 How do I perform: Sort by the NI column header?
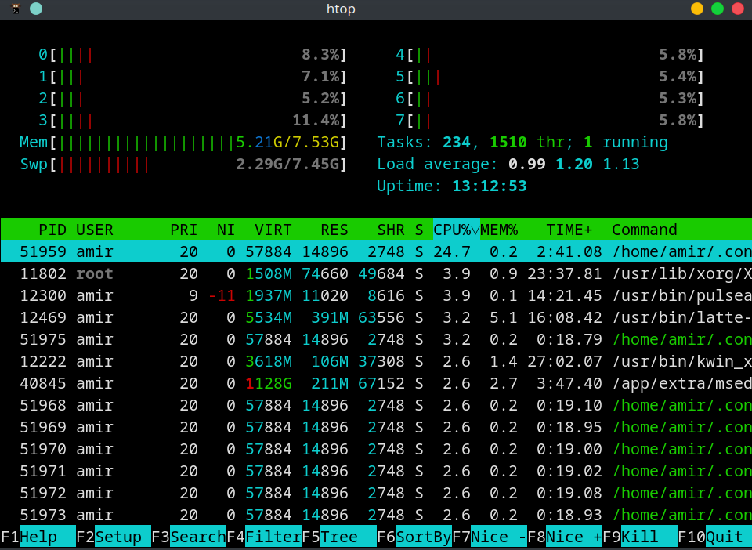point(226,230)
